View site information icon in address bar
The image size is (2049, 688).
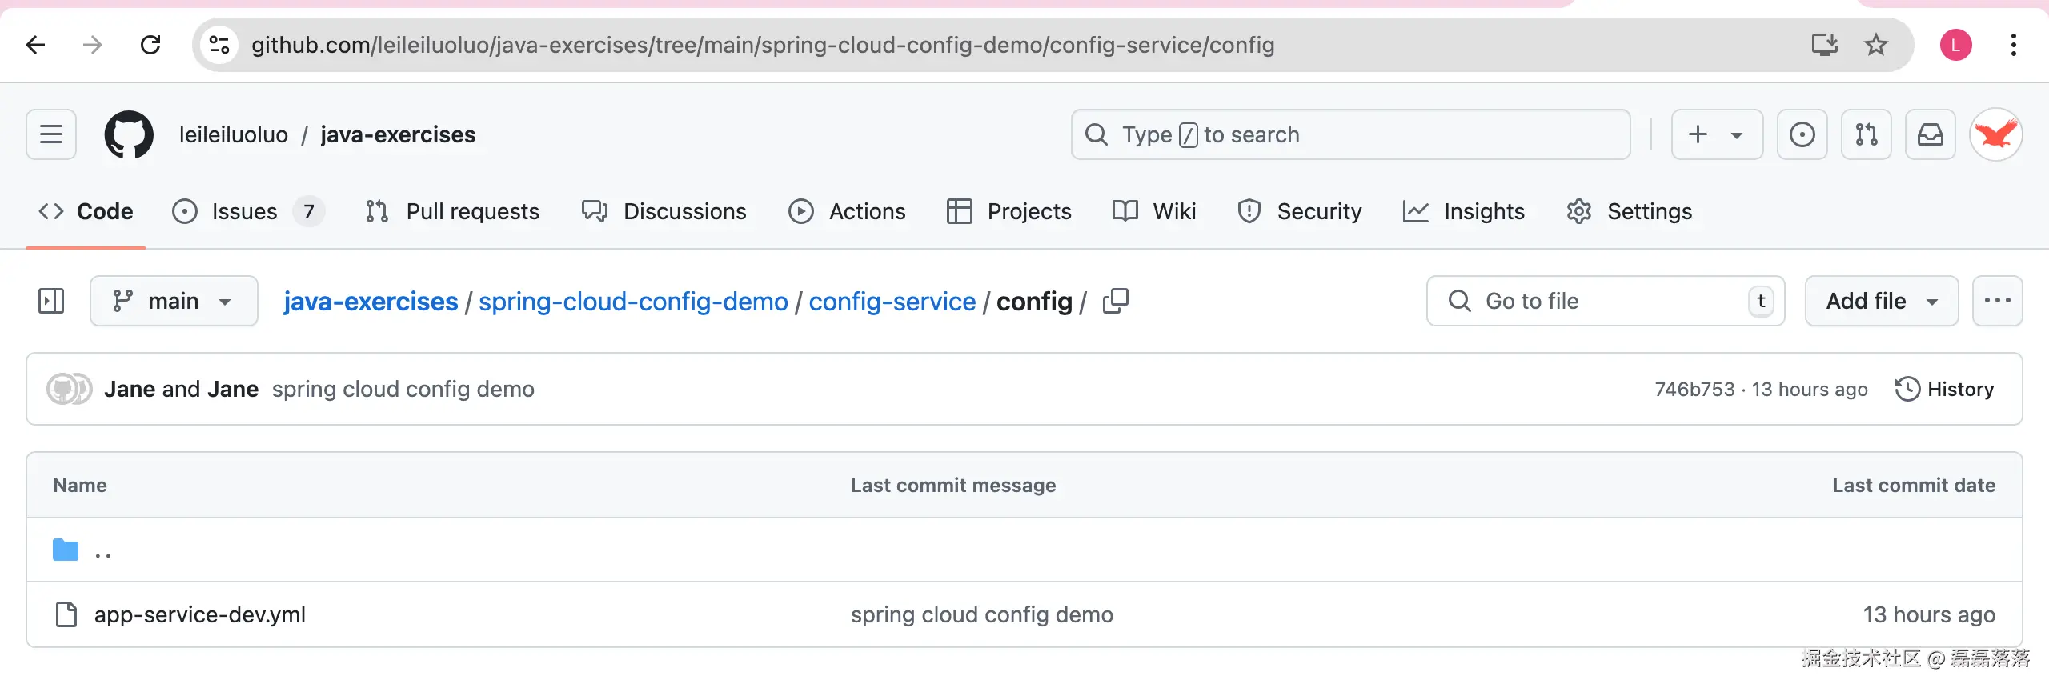pos(219,45)
